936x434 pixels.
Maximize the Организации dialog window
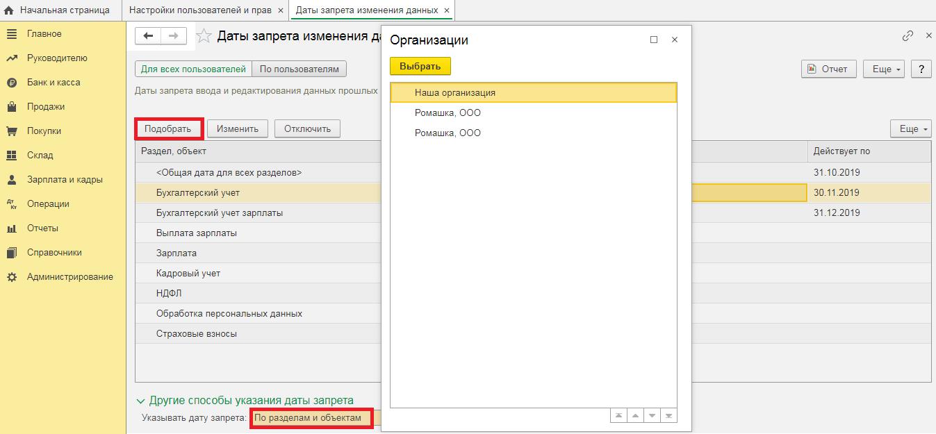654,40
